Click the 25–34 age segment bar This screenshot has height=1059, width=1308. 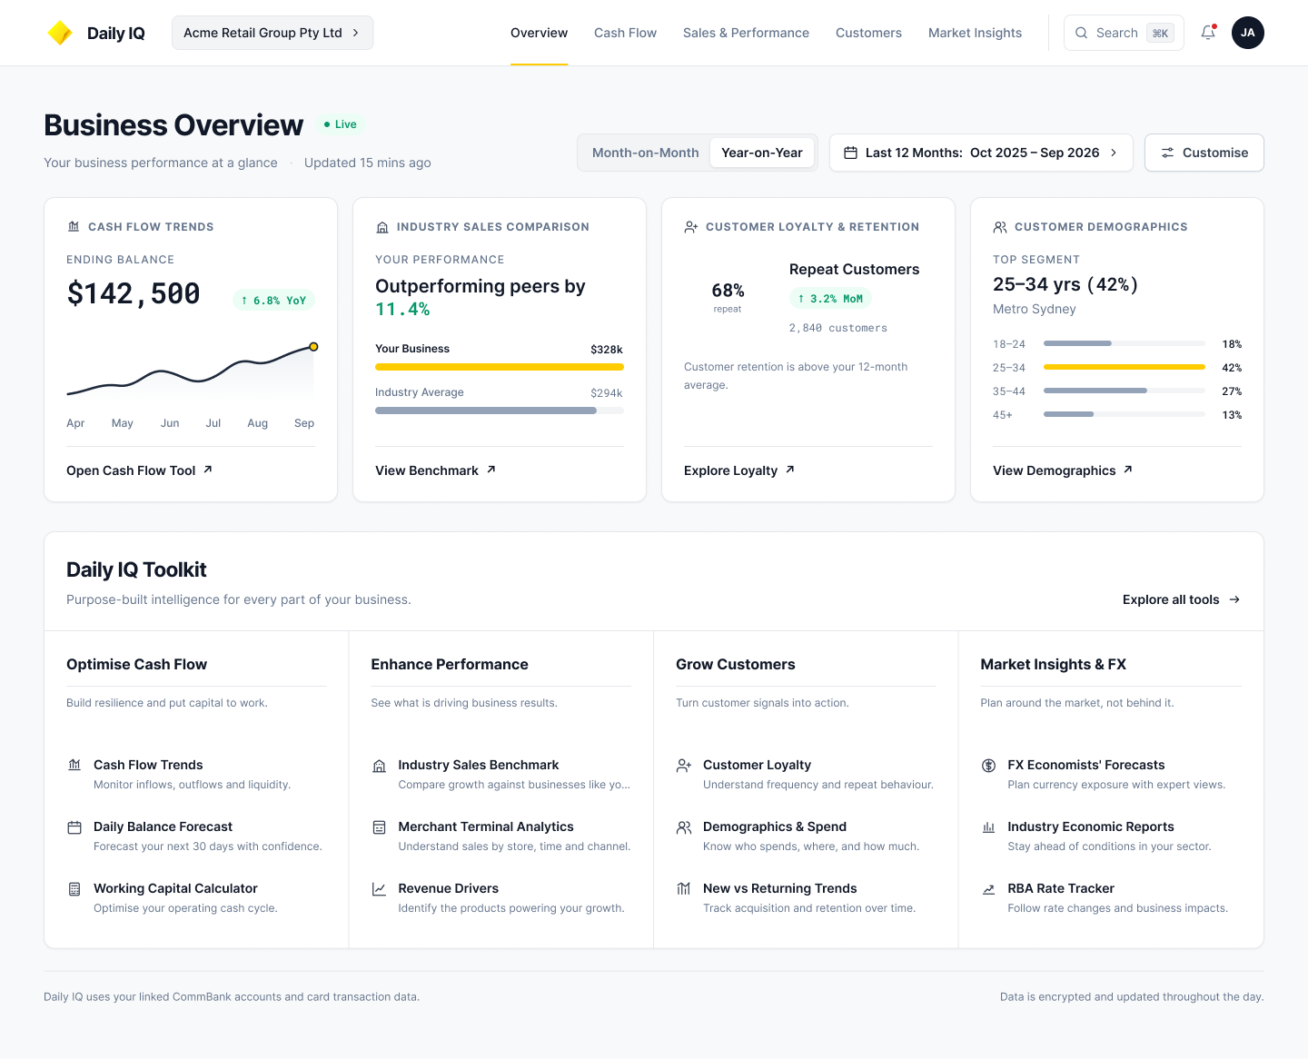tap(1125, 367)
